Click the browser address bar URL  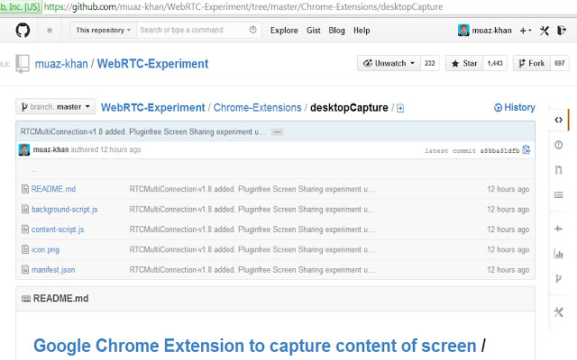[243, 6]
